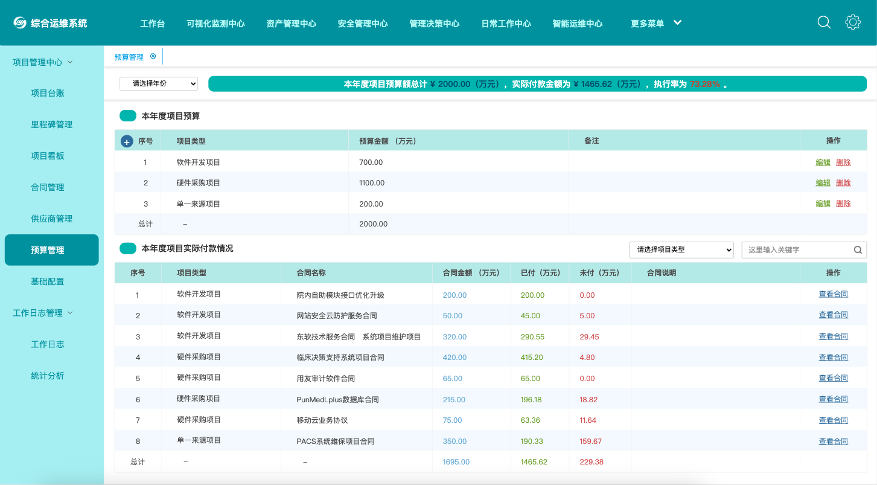
Task: Close the 预算管理 tab
Action: [153, 56]
